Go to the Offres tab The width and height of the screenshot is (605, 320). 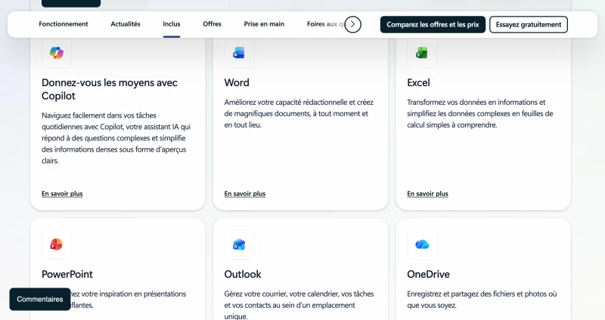click(212, 24)
